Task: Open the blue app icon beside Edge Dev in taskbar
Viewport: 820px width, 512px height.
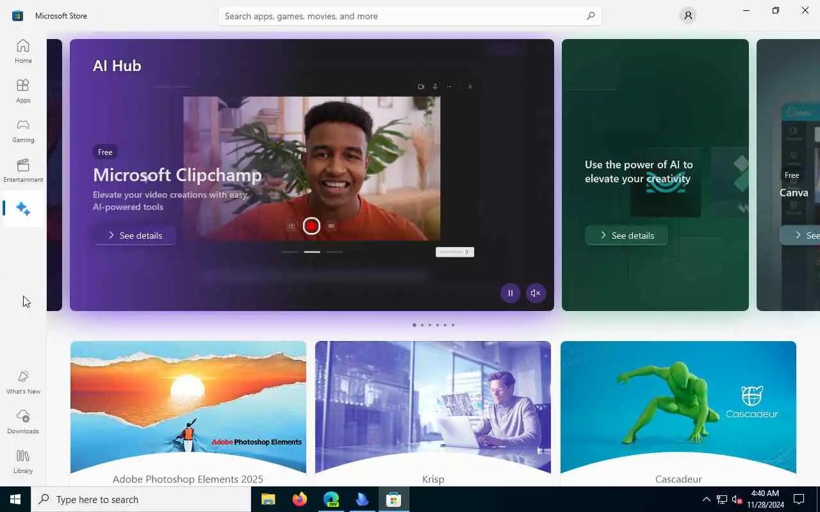Action: pyautogui.click(x=362, y=499)
